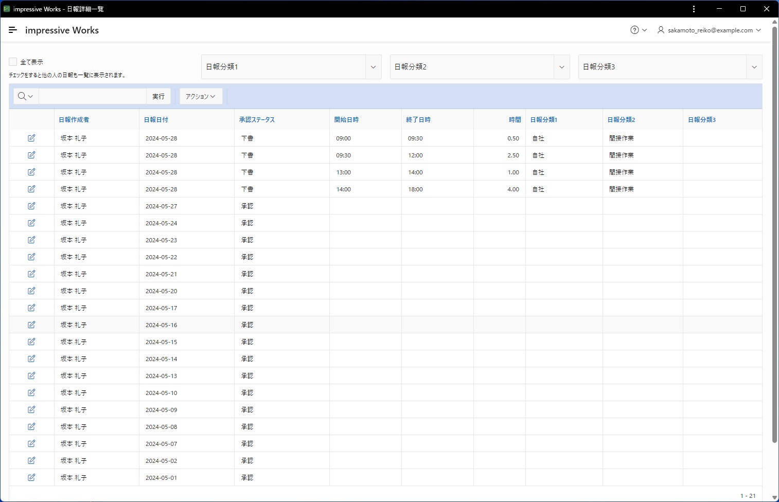Sort by 日報日付 column header
The width and height of the screenshot is (779, 502).
click(156, 119)
